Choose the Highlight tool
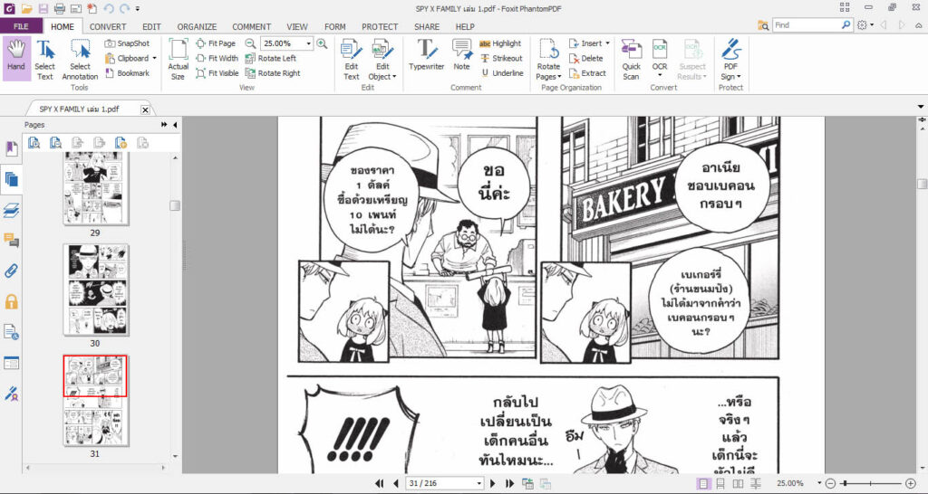 [500, 43]
